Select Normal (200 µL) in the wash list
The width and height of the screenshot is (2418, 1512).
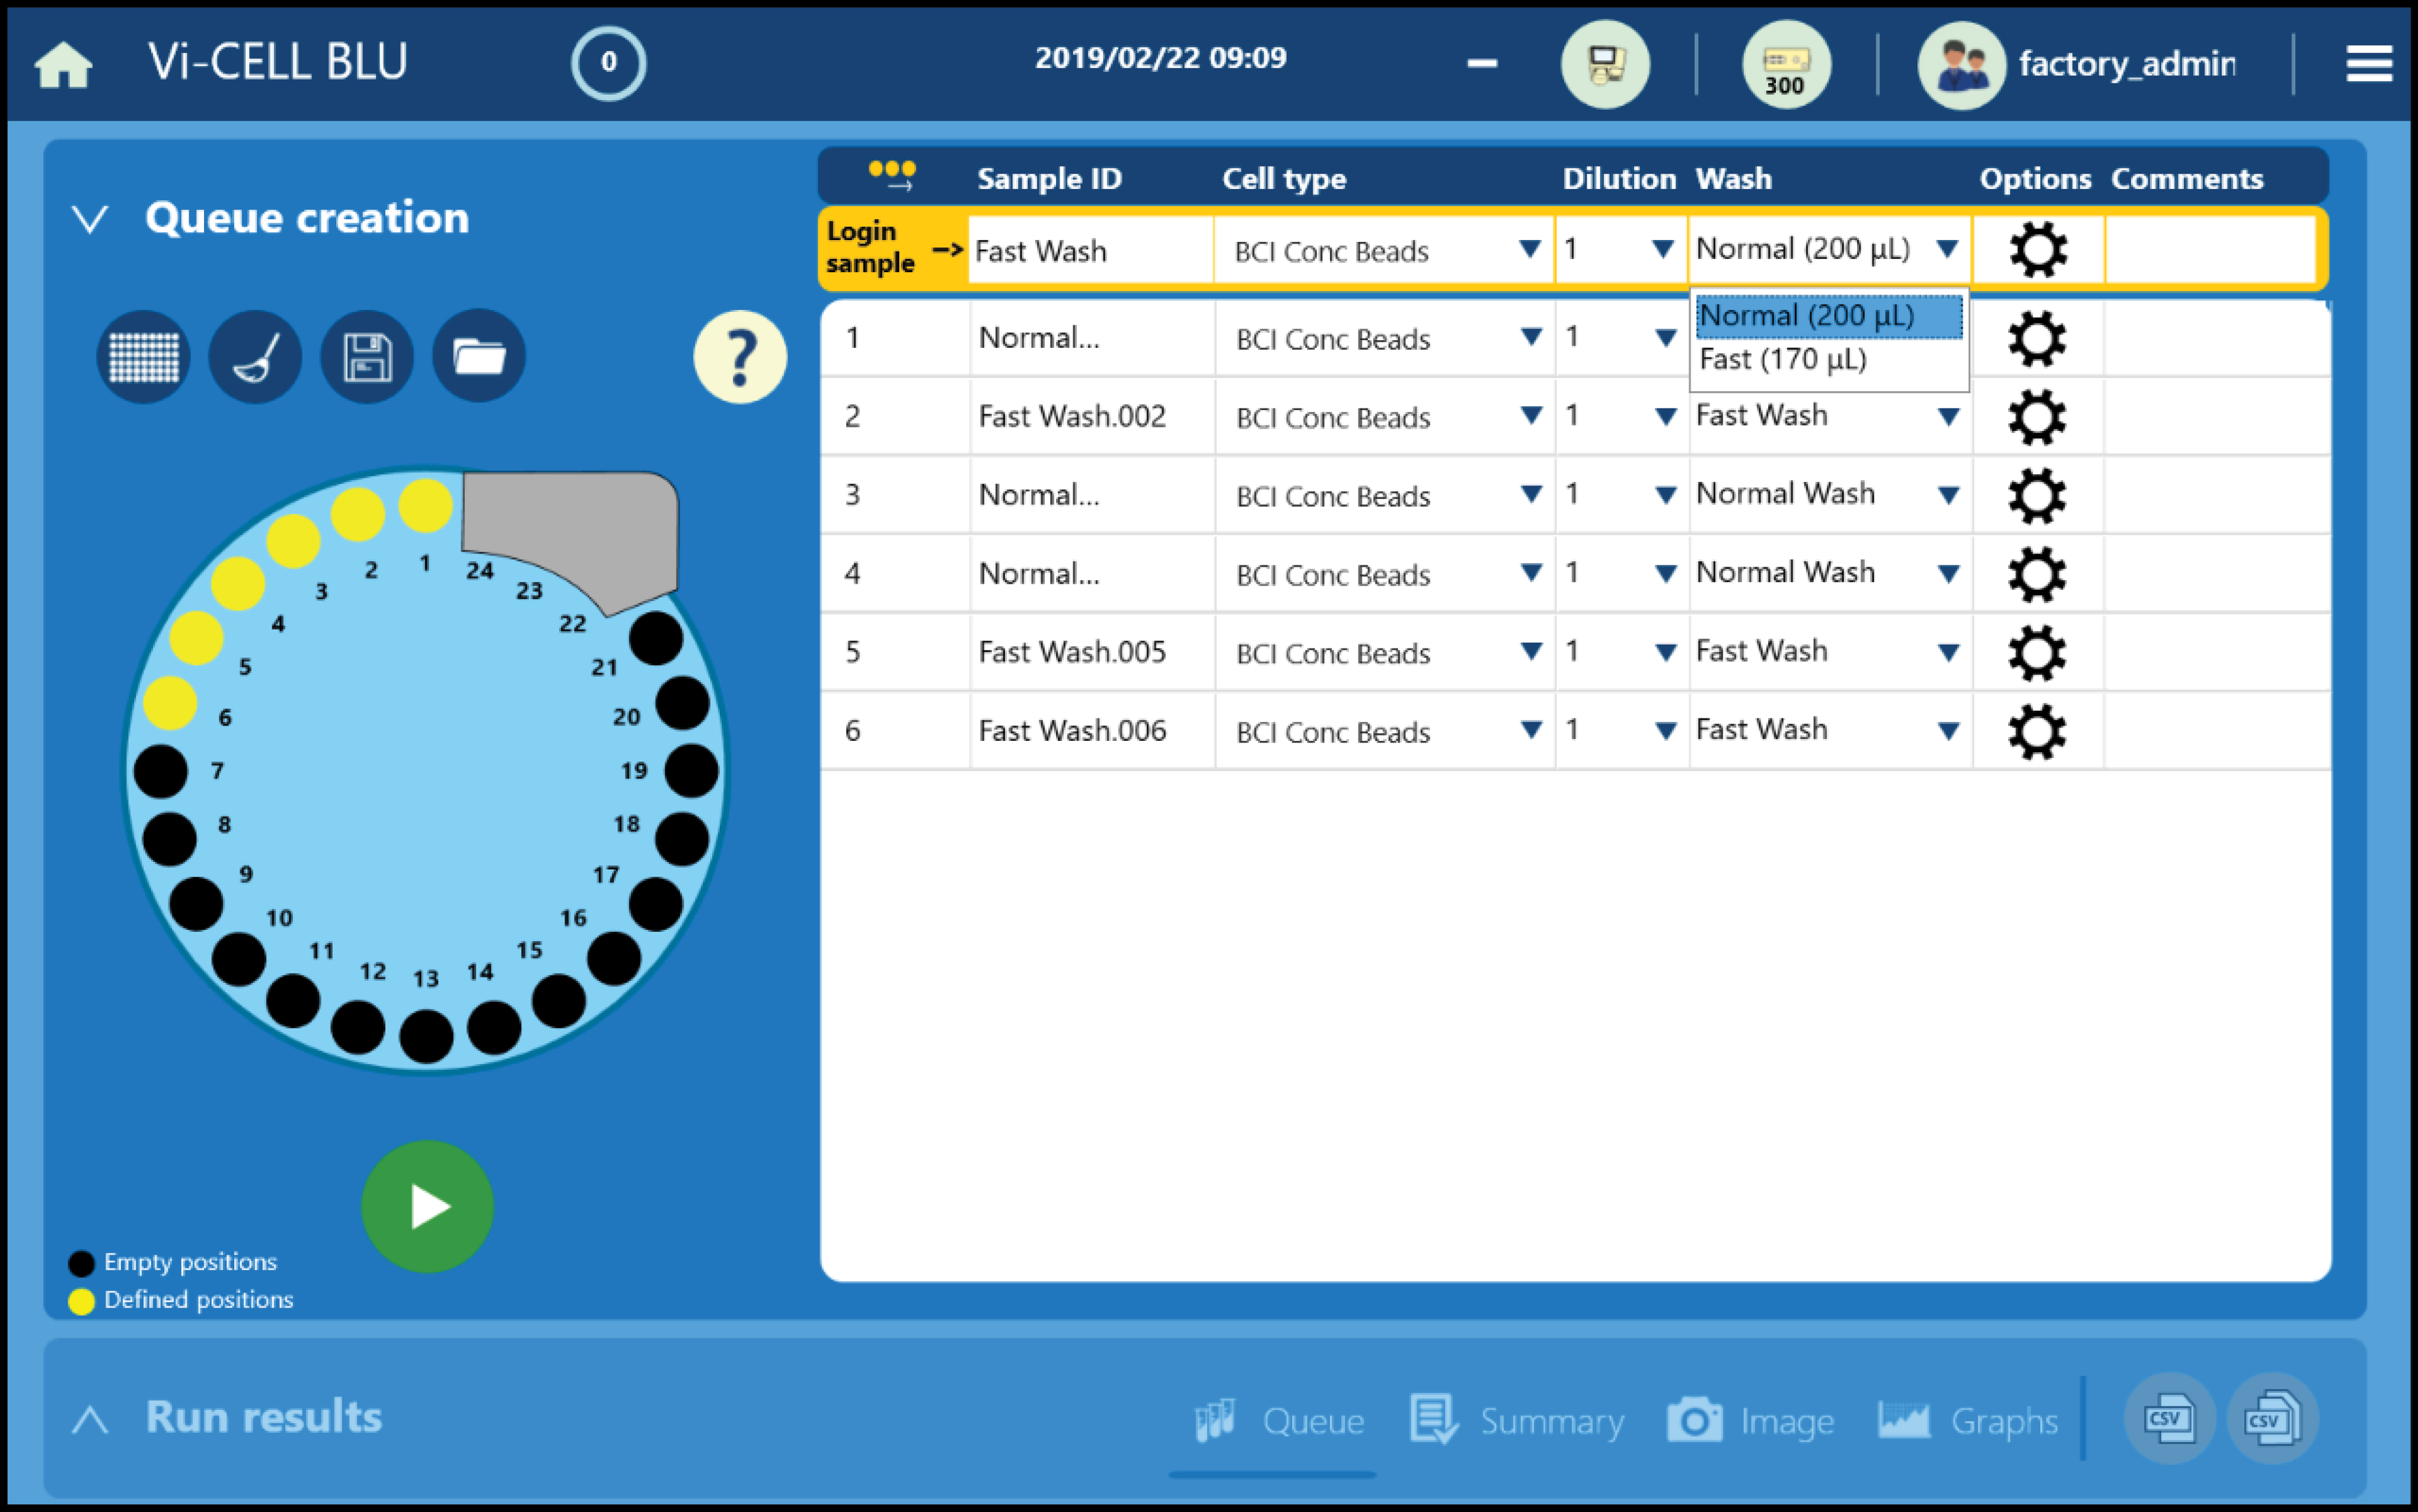coord(1829,316)
